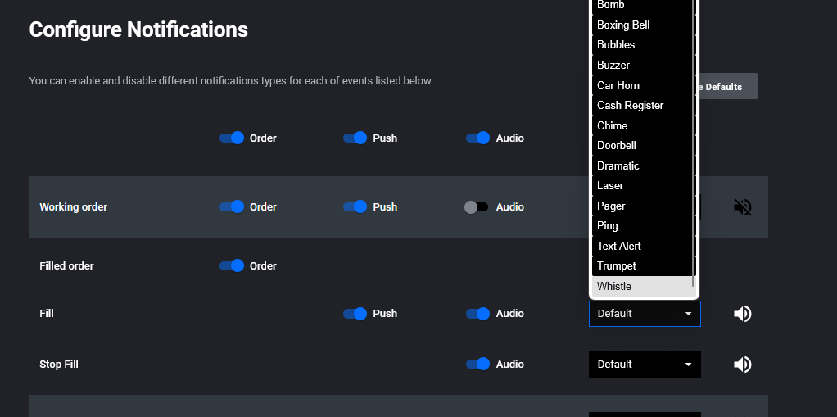
Task: Toggle Fill Audio switch
Action: tap(477, 314)
